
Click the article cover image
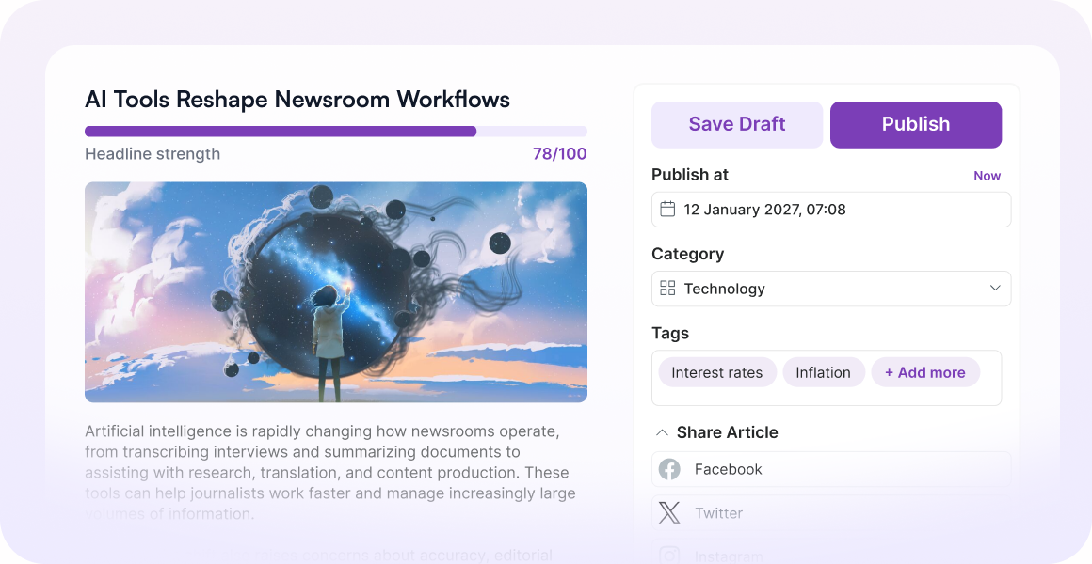(x=336, y=292)
